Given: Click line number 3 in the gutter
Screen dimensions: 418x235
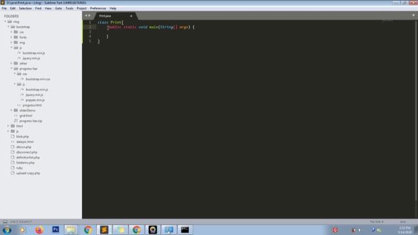Looking at the screenshot, I should coord(90,31).
